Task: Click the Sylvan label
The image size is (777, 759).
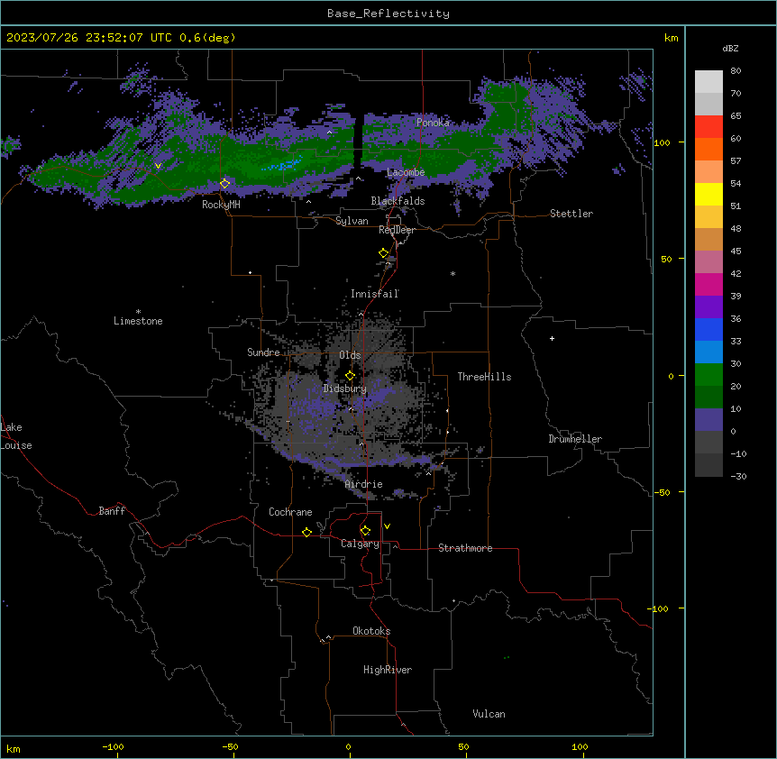Action: pos(352,221)
